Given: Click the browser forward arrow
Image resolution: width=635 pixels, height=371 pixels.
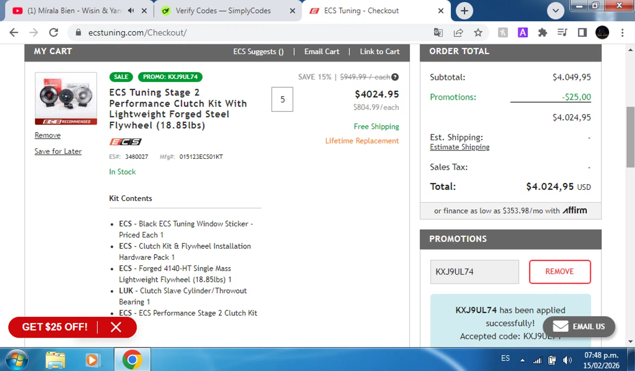Looking at the screenshot, I should 33,33.
